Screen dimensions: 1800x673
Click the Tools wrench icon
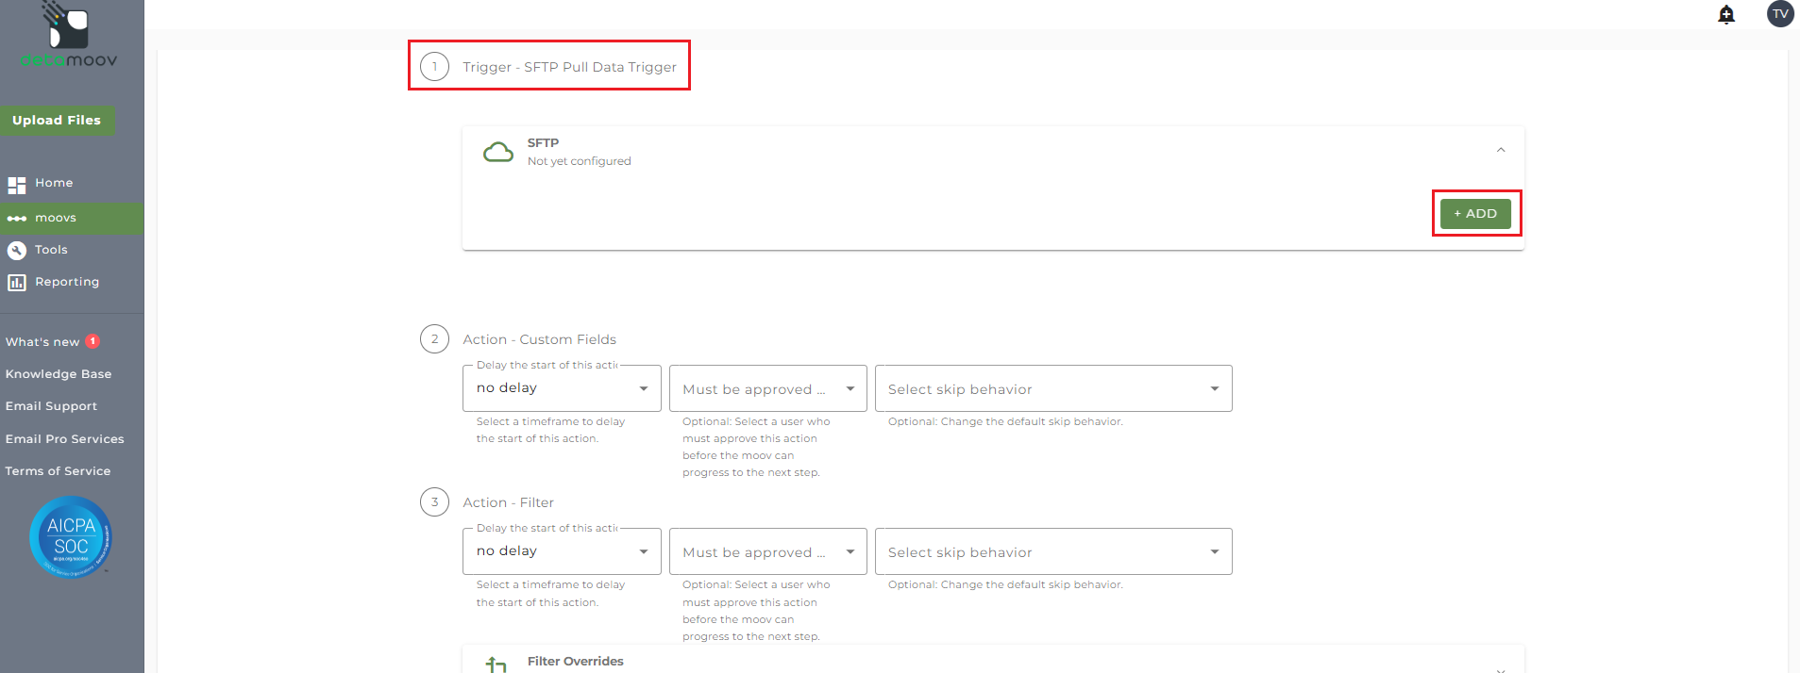[17, 251]
